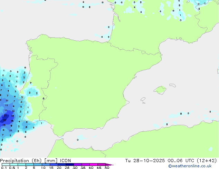Click the Ibiza island outline on the map
This screenshot has width=219, height=169.
tap(143, 99)
